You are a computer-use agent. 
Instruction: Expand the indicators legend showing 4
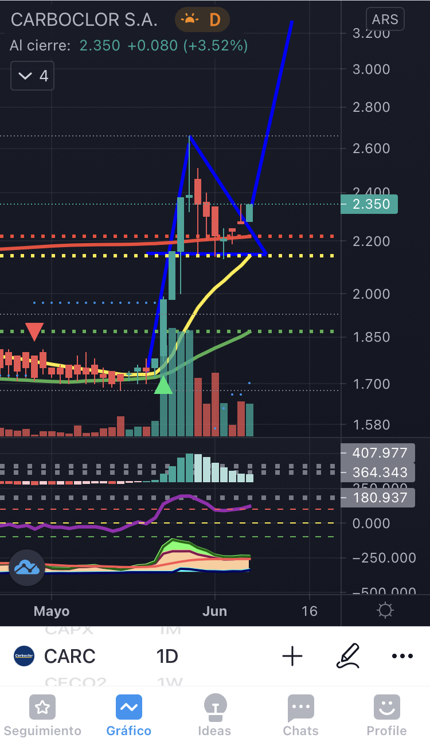32,76
